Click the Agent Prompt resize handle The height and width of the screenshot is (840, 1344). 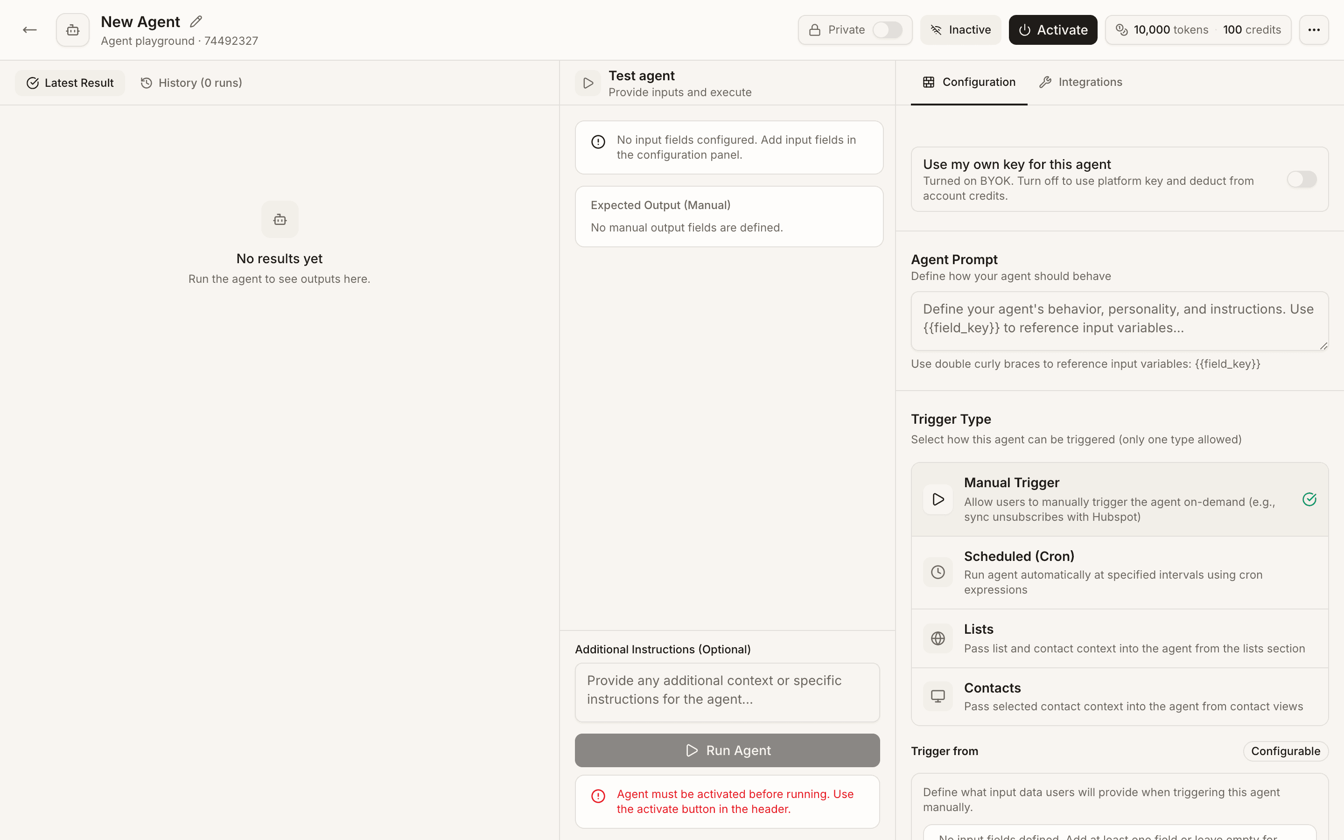[1323, 345]
